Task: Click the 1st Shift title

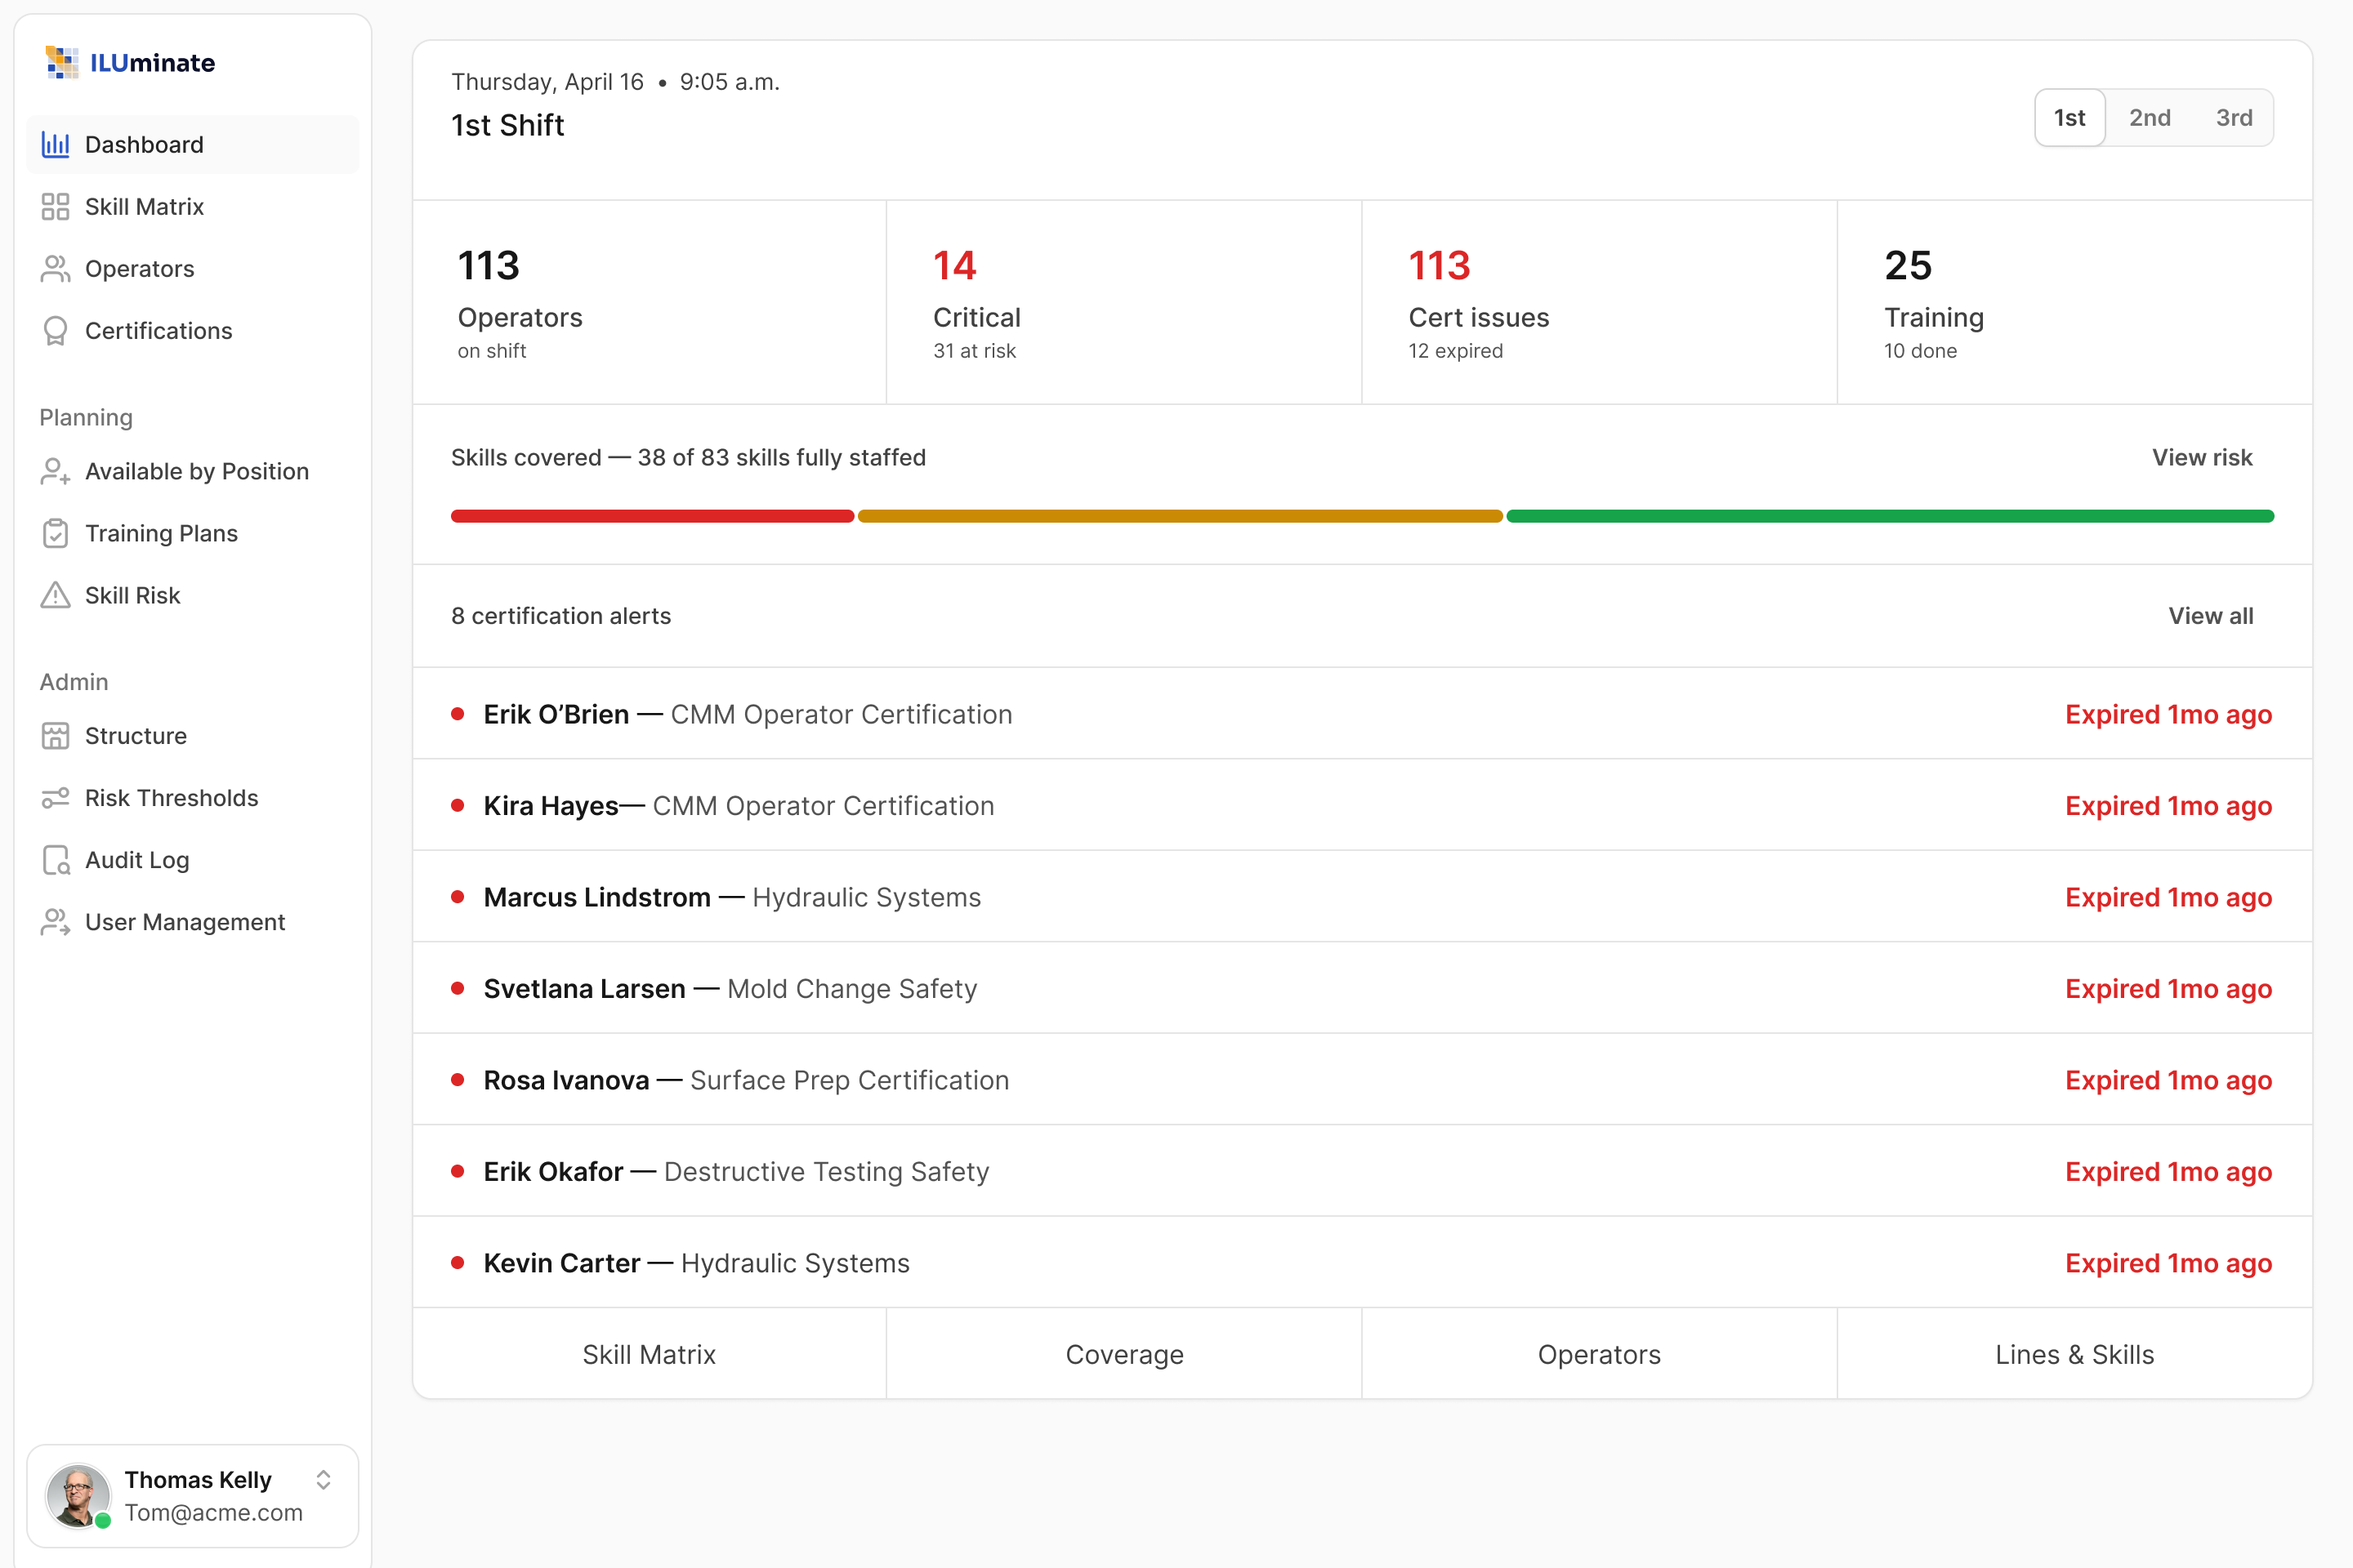Action: [507, 125]
